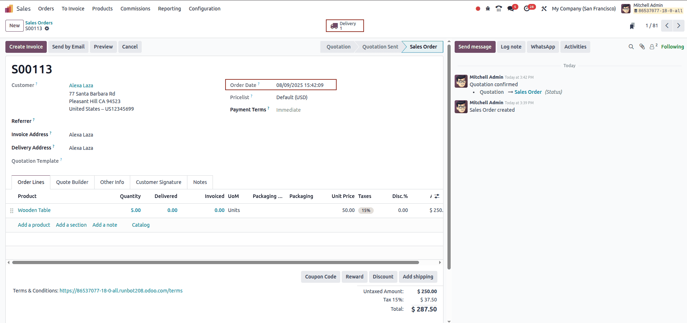This screenshot has width=687, height=323.
Task: Open the Wooden Table product line
Action: tap(34, 210)
